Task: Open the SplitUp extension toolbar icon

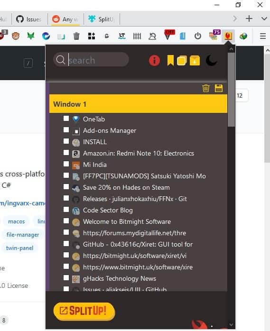Action: pyautogui.click(x=228, y=36)
